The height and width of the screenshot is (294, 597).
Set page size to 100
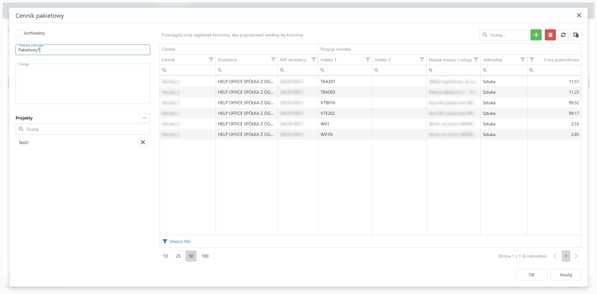click(205, 256)
